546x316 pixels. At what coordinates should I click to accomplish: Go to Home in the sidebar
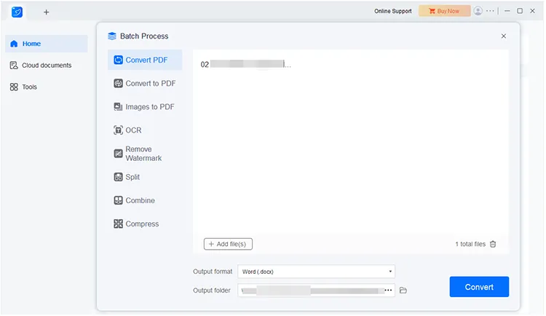47,44
